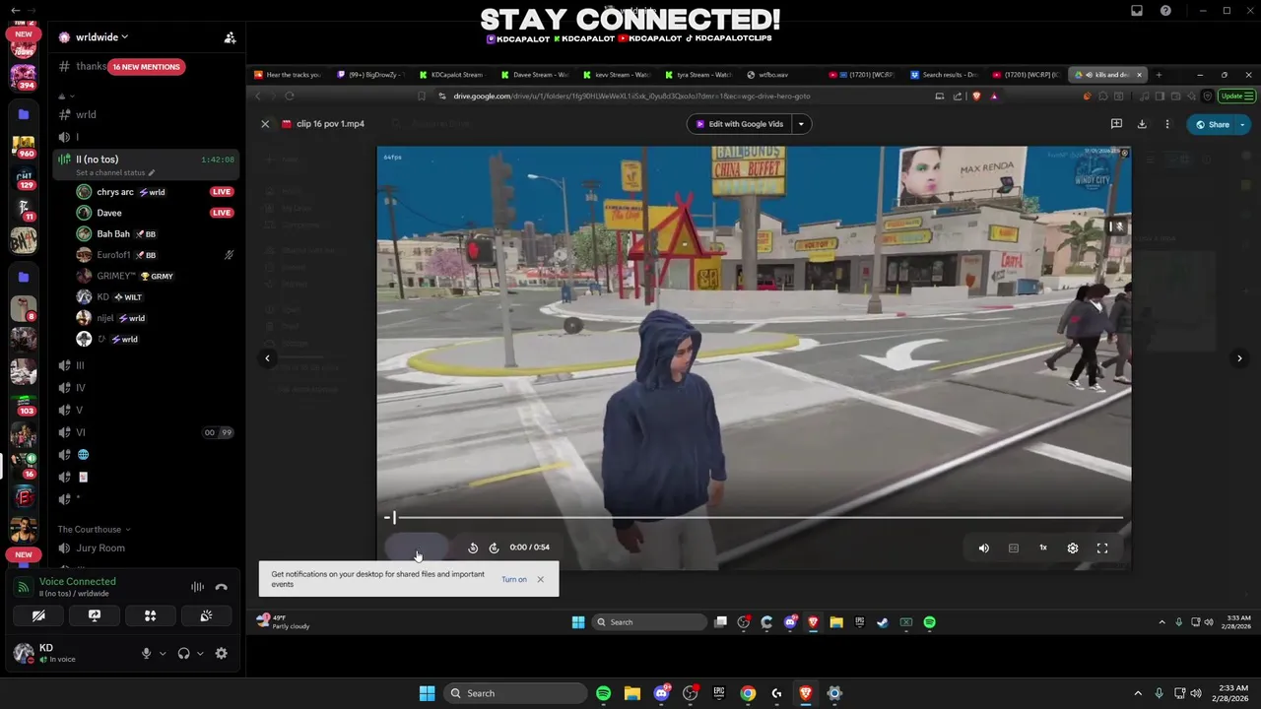Switch to Davee Stream browser tab

tap(534, 75)
